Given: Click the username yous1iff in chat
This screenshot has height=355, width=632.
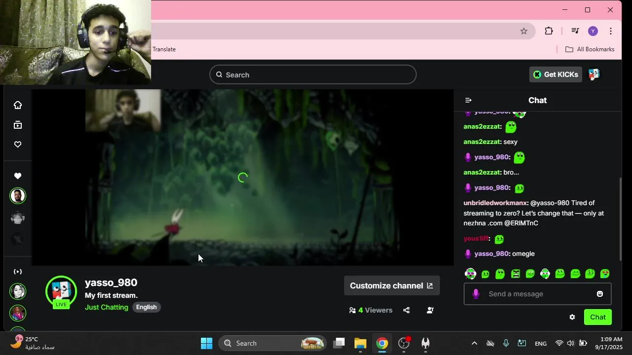Looking at the screenshot, I should click(476, 239).
